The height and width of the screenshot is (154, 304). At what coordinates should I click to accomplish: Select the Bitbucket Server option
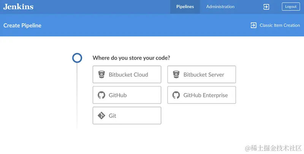[x=202, y=75]
